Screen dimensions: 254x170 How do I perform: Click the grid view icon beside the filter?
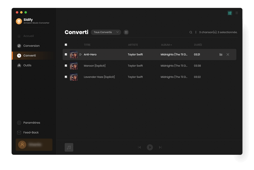point(126,32)
